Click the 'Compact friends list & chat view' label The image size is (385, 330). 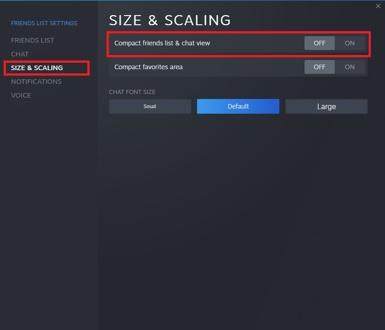coord(162,43)
